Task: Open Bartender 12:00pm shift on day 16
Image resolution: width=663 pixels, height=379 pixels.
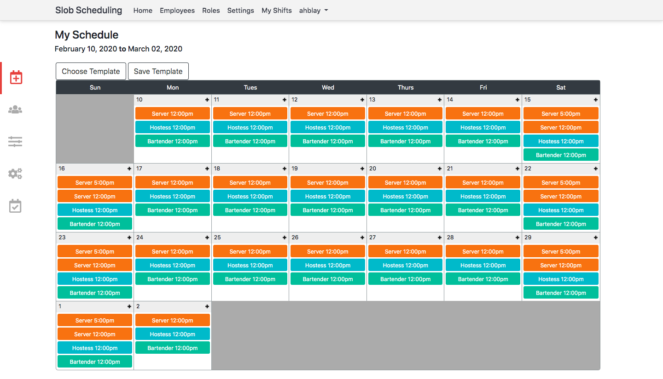Action: [95, 224]
